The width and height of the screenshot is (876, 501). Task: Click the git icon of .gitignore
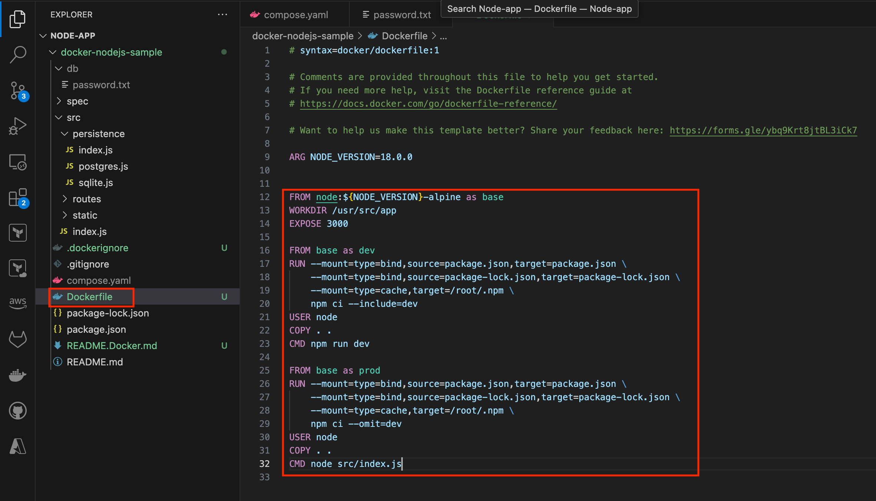pos(57,264)
